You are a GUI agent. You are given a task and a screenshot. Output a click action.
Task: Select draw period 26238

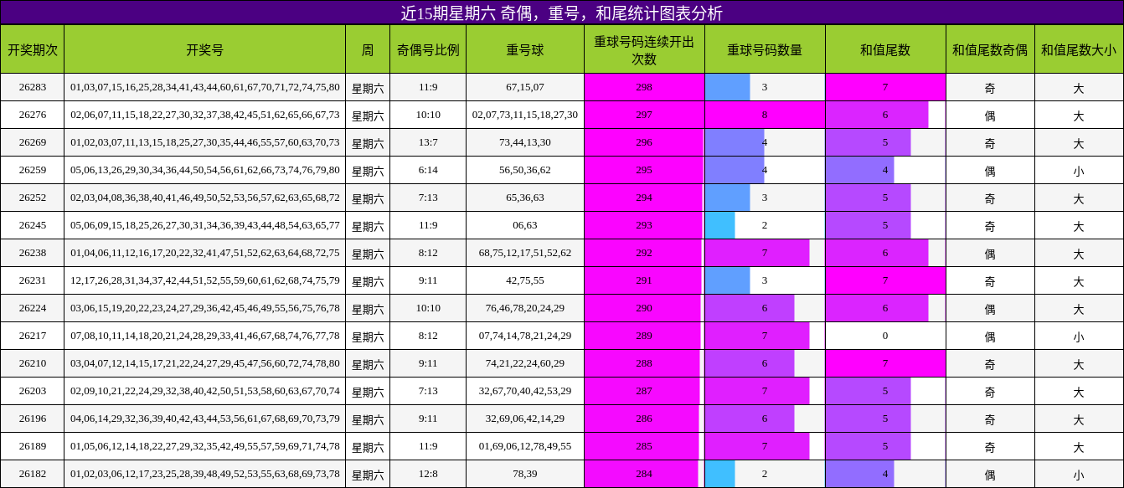coord(32,253)
